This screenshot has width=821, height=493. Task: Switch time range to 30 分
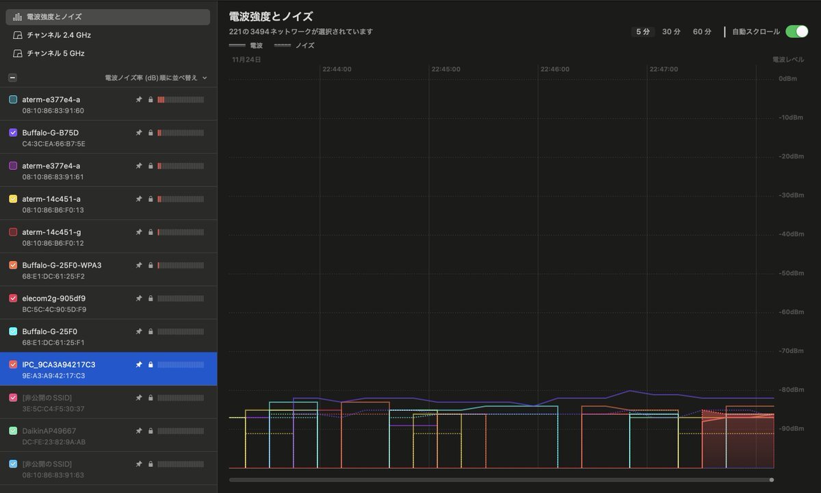click(671, 31)
